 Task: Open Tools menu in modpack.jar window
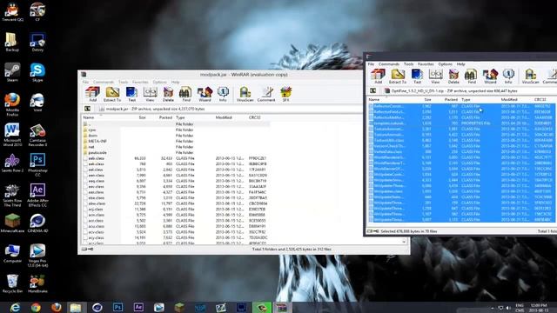coord(124,82)
